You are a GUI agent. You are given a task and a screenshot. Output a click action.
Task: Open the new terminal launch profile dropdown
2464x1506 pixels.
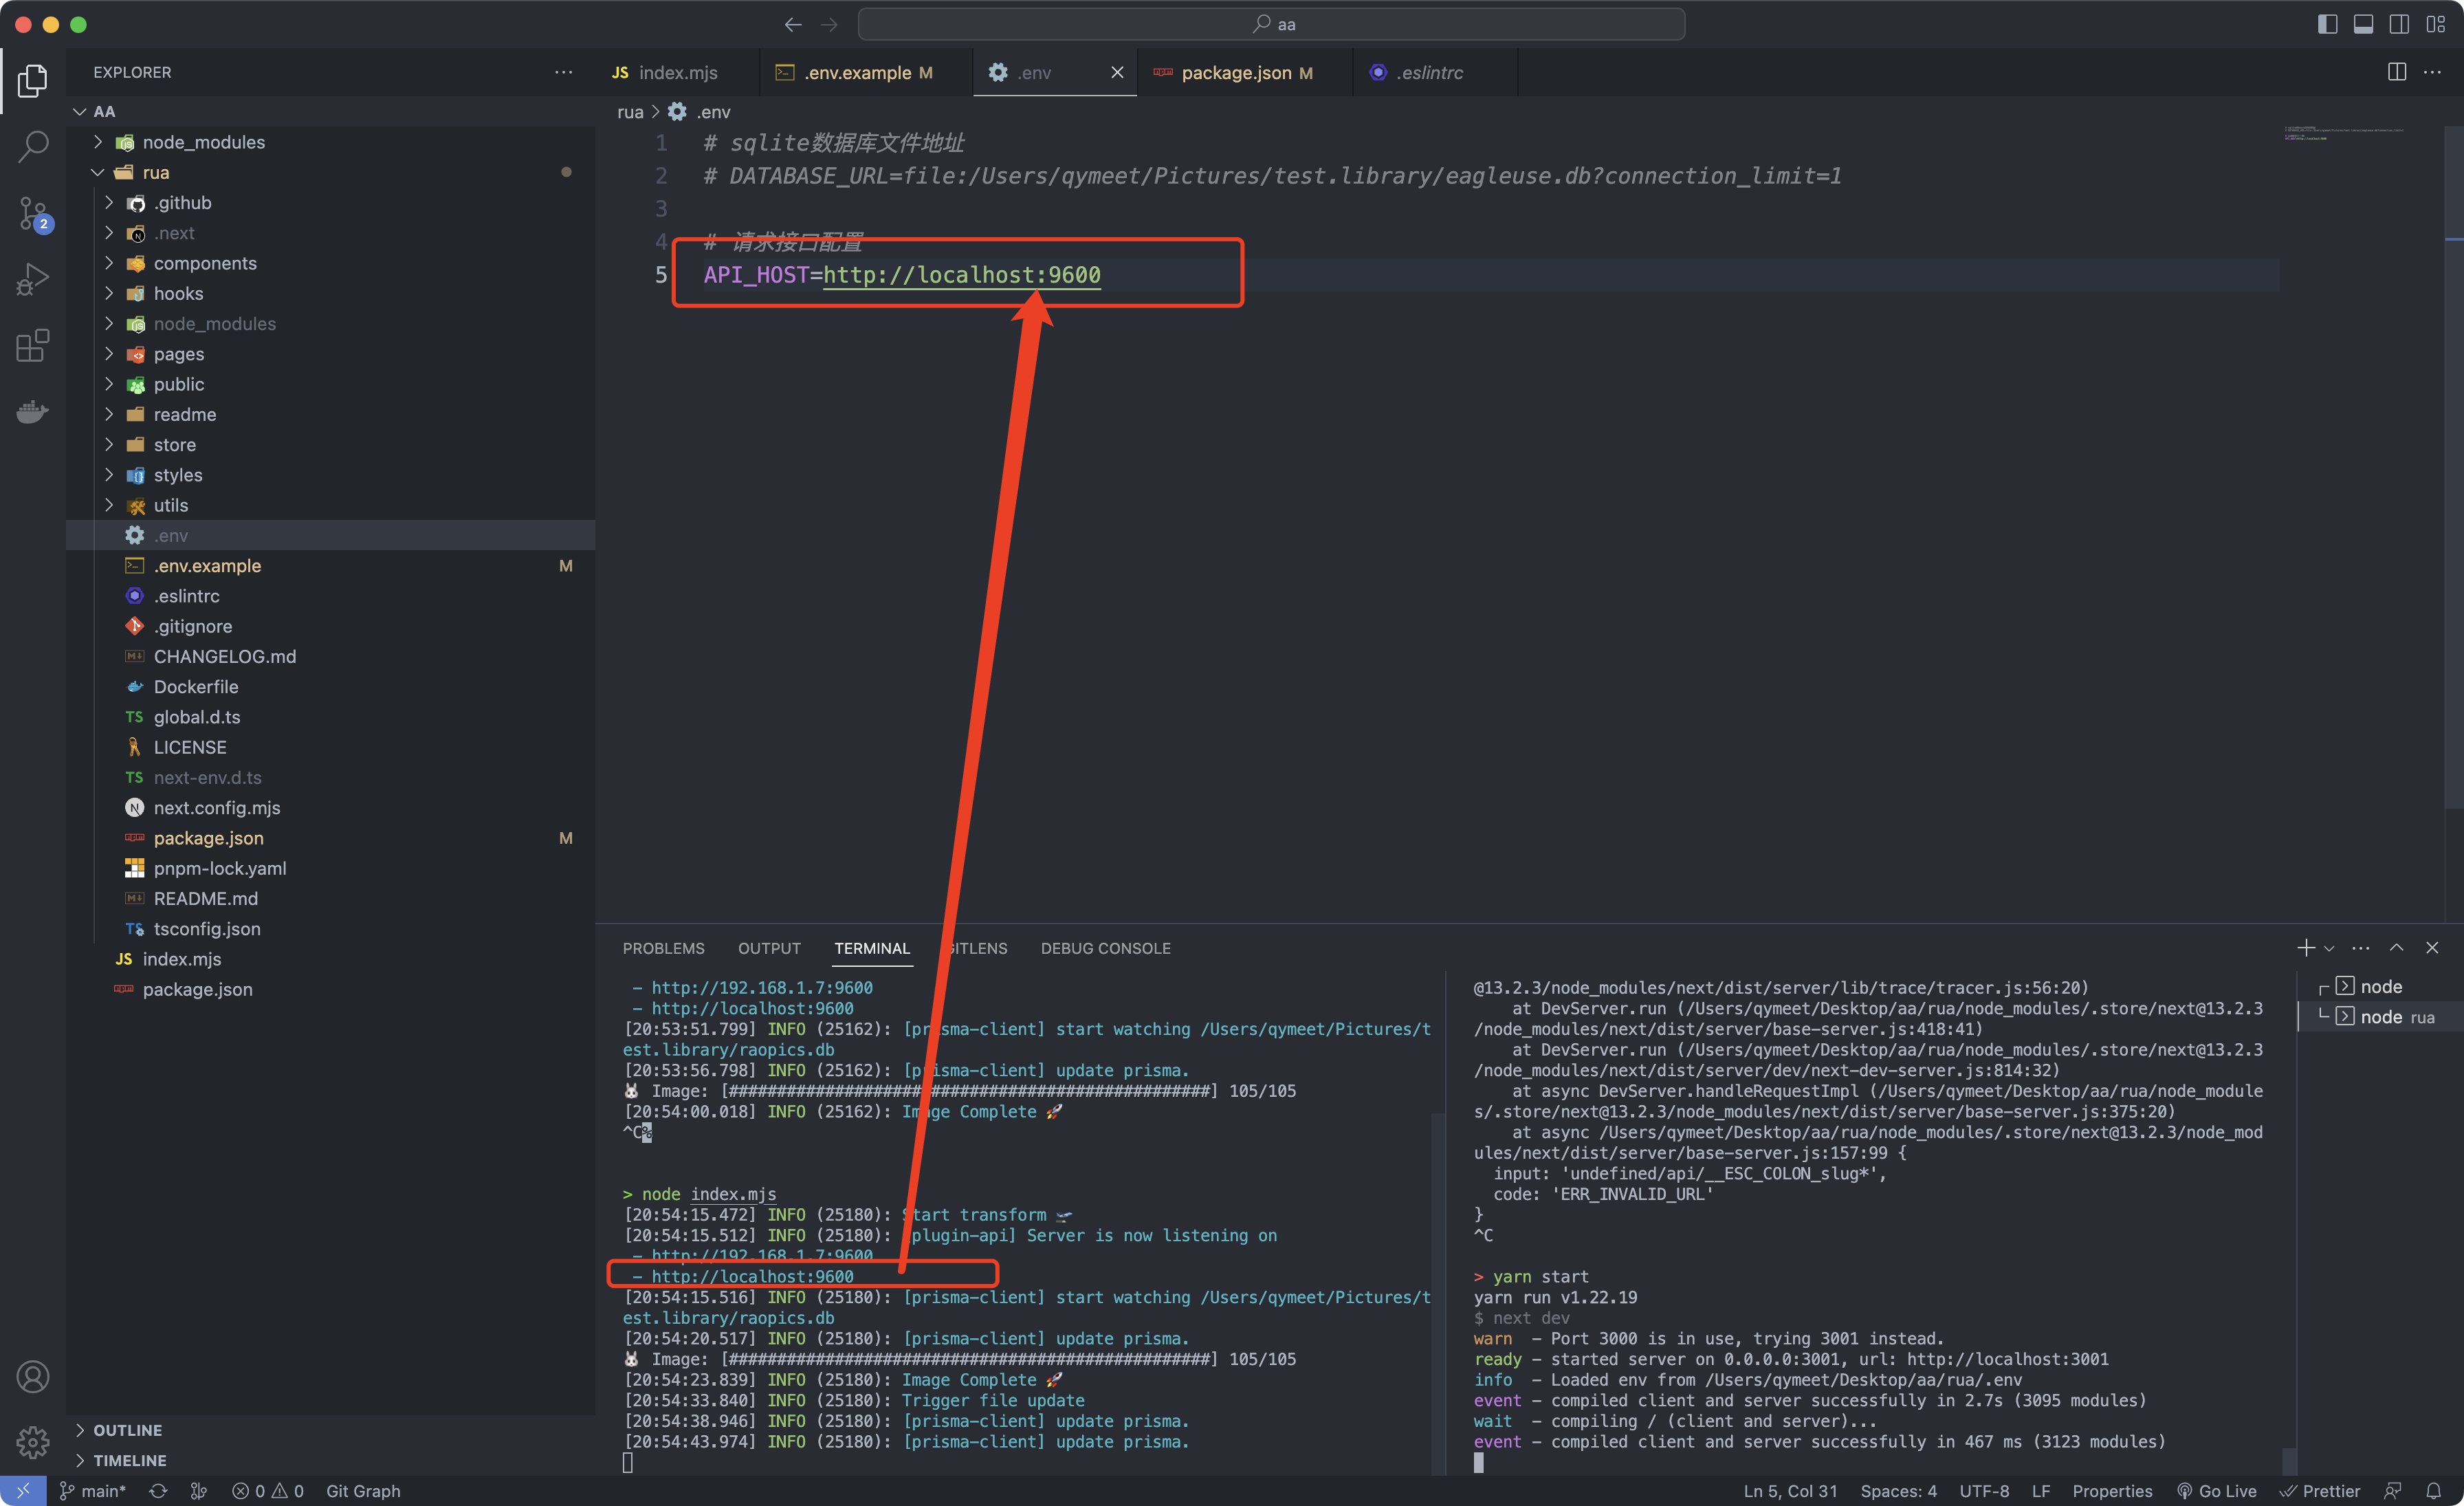[2329, 948]
